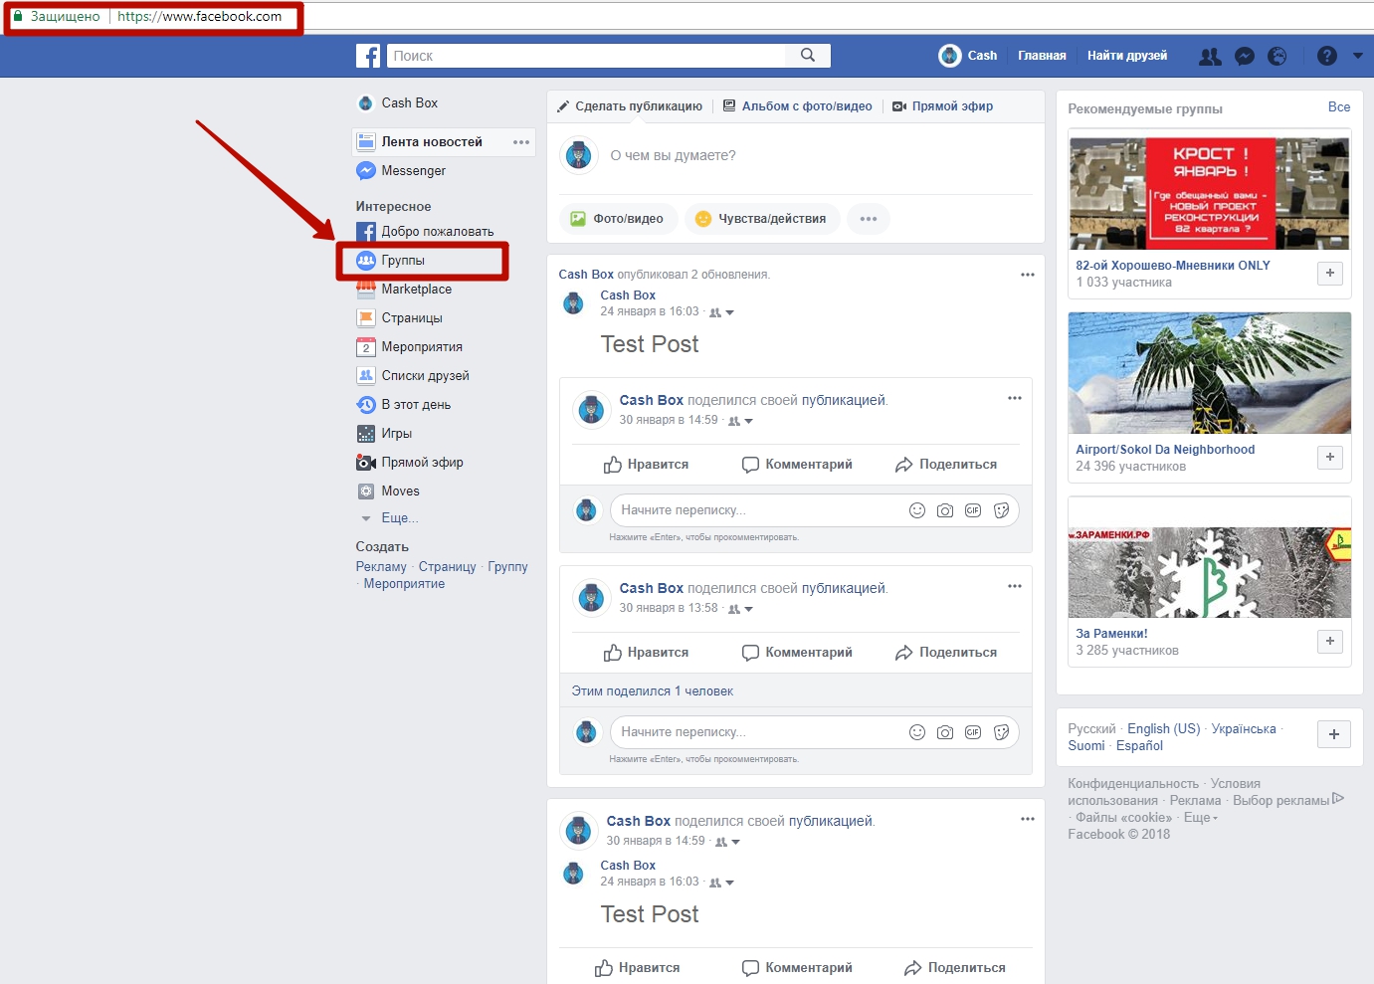Open the emoji picker in first comment box
This screenshot has height=984, width=1374.
pos(917,510)
